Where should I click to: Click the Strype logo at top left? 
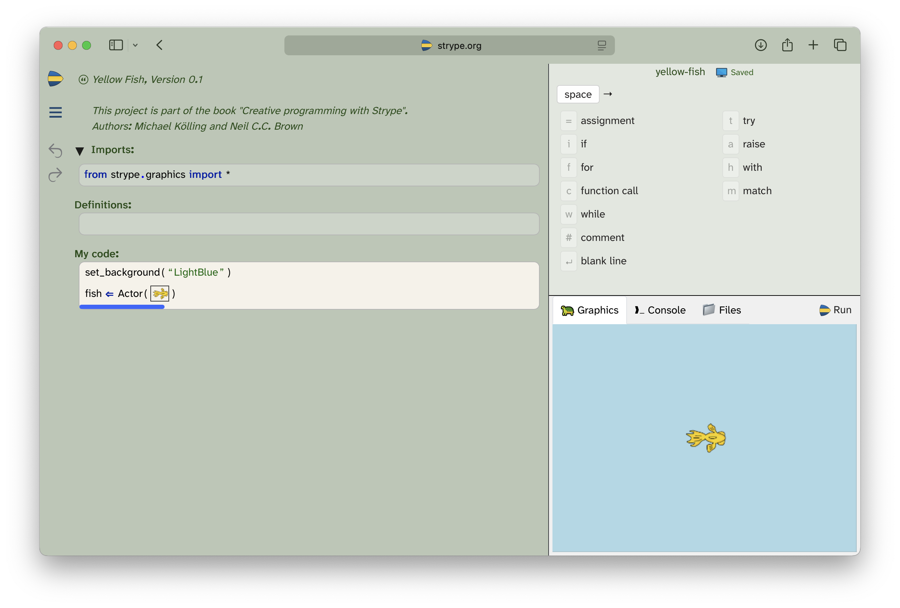pyautogui.click(x=55, y=79)
